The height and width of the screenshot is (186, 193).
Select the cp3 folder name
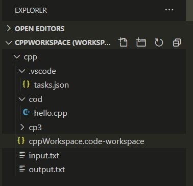click(35, 128)
